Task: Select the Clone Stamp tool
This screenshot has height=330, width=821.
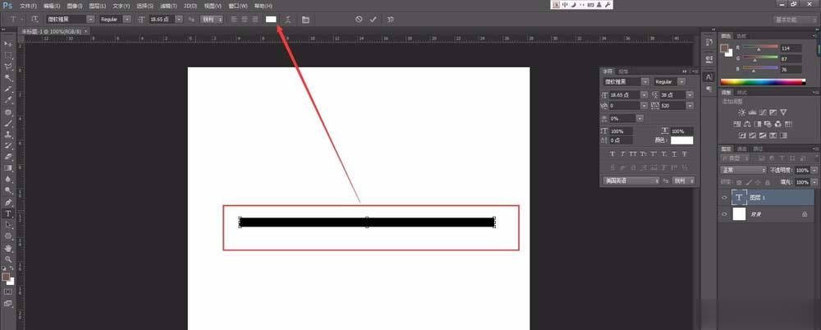Action: 8,135
